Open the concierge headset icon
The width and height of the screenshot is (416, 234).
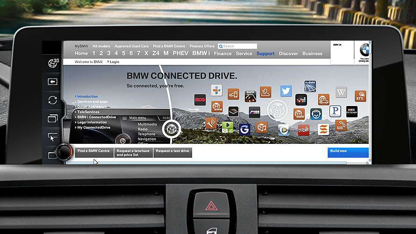pyautogui.click(x=265, y=92)
